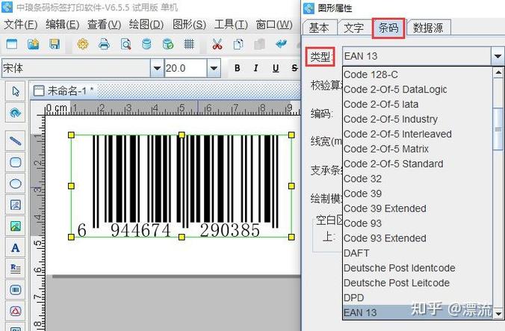The image size is (505, 331).
Task: Click the print preview magnifier icon
Action: point(126,44)
